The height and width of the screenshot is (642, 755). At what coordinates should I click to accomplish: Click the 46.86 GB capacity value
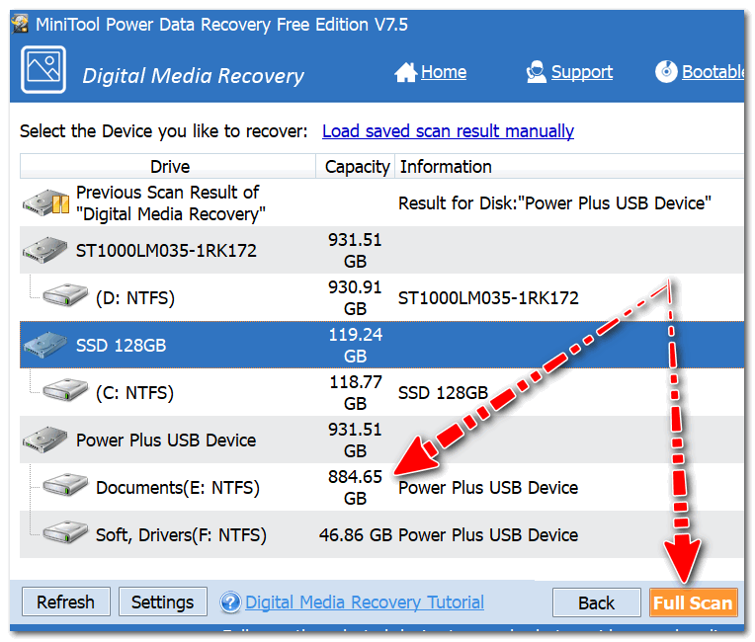(356, 535)
